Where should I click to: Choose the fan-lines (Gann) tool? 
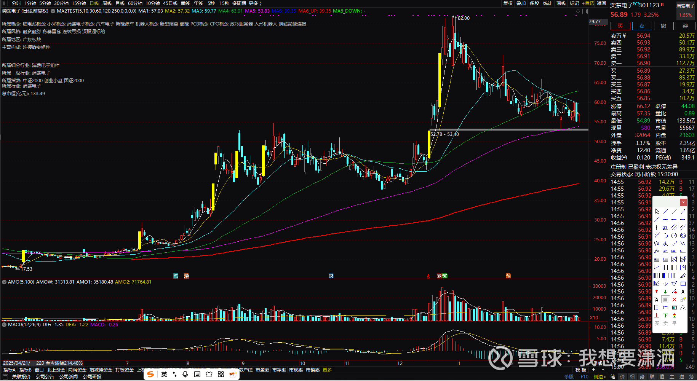pos(657,284)
